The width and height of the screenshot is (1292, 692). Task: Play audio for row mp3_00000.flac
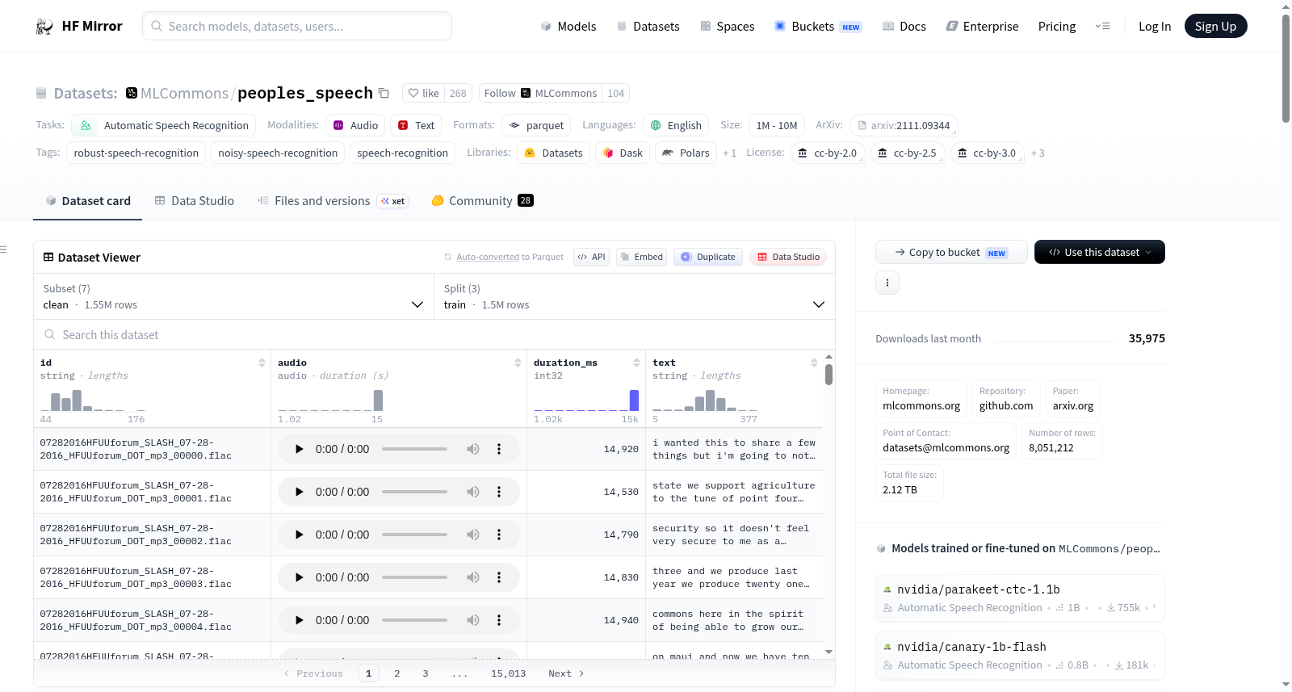point(299,449)
